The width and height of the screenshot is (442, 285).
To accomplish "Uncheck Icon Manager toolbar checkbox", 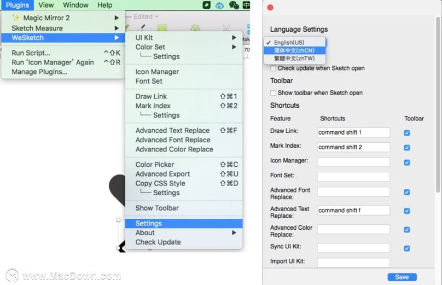I will pyautogui.click(x=407, y=162).
